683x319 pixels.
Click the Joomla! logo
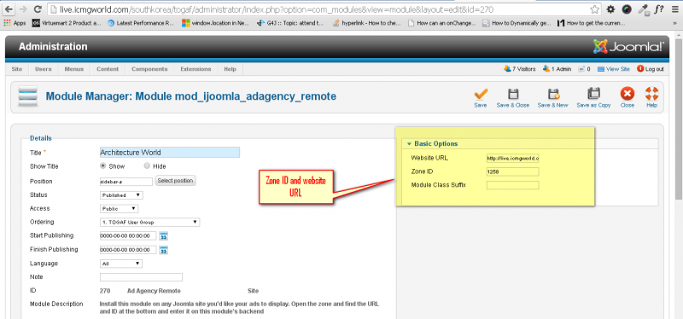tap(628, 47)
